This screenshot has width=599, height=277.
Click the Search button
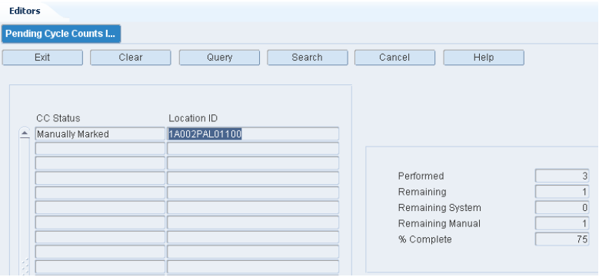pos(307,58)
